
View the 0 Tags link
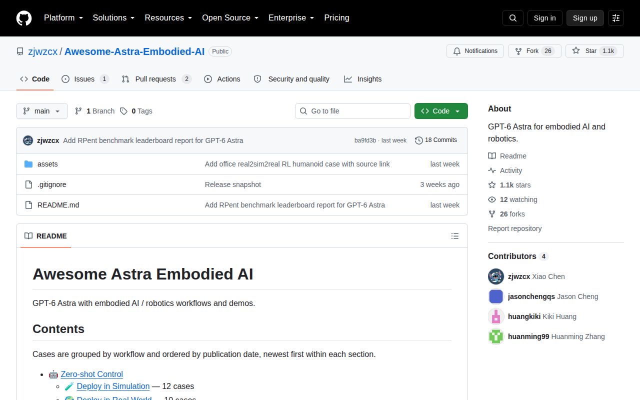(136, 111)
